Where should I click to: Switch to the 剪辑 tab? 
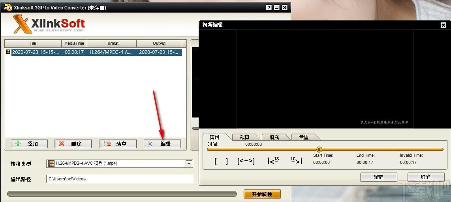[215, 137]
